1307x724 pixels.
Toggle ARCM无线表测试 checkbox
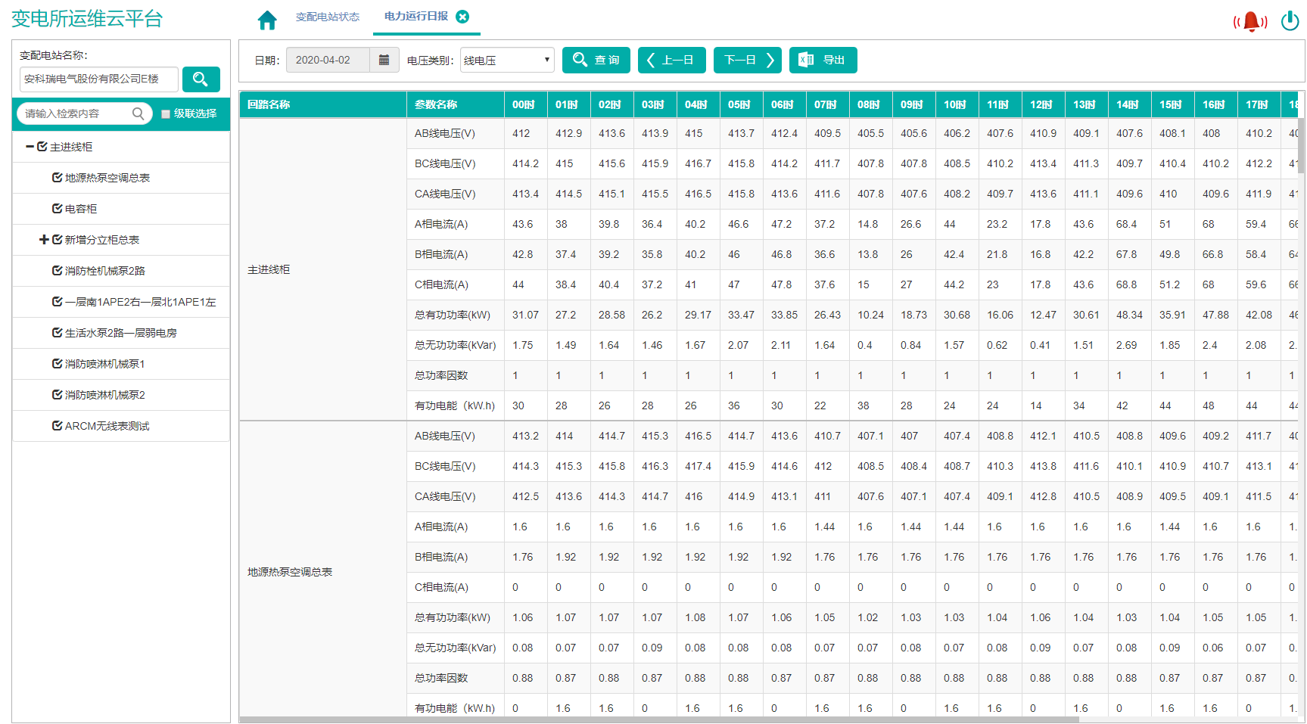coord(57,426)
